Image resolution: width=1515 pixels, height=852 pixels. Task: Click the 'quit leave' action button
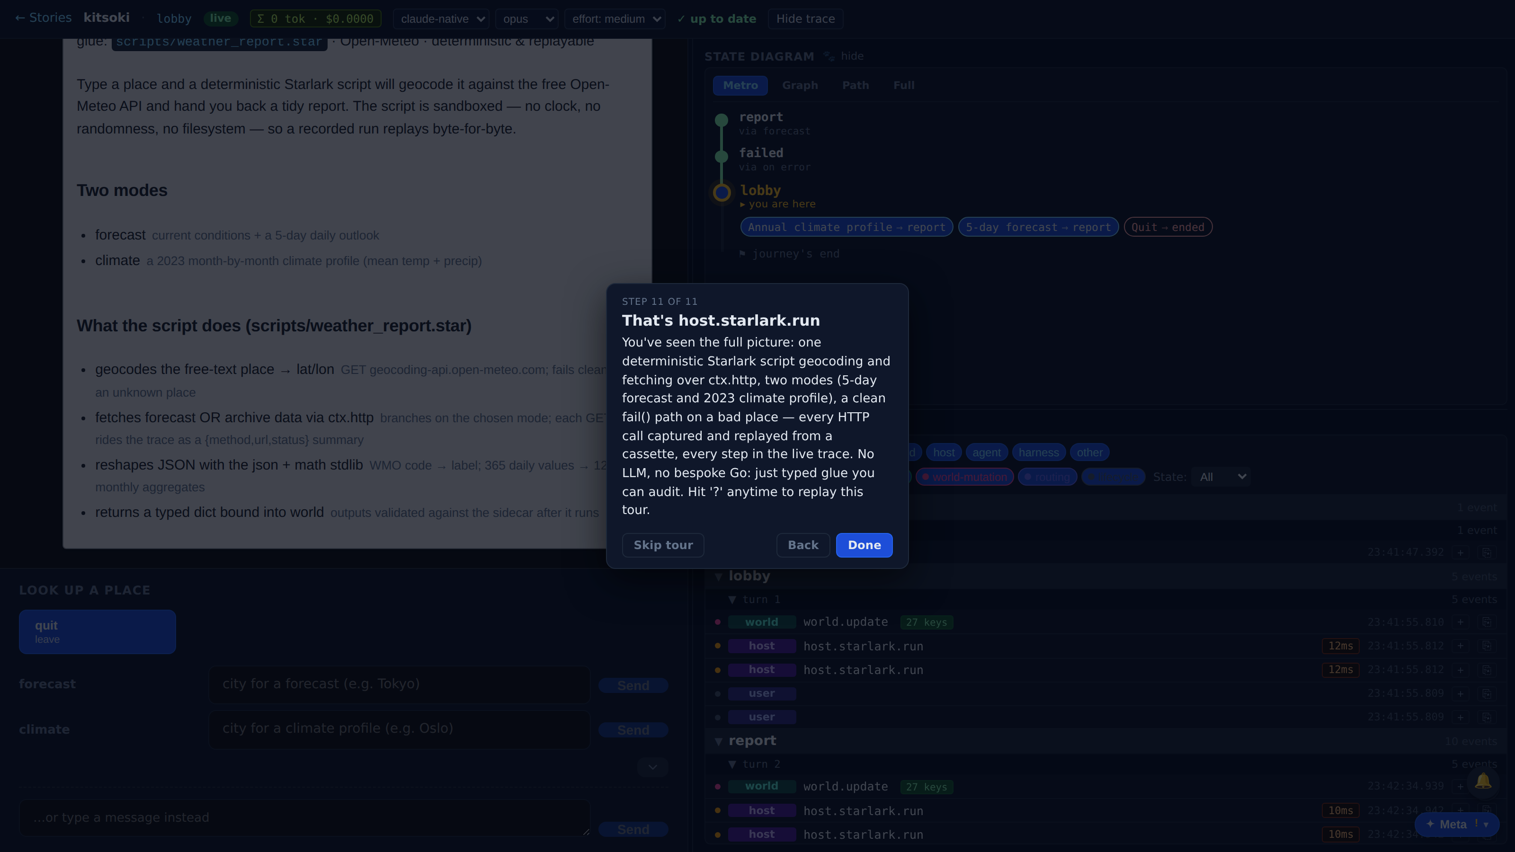[97, 631]
